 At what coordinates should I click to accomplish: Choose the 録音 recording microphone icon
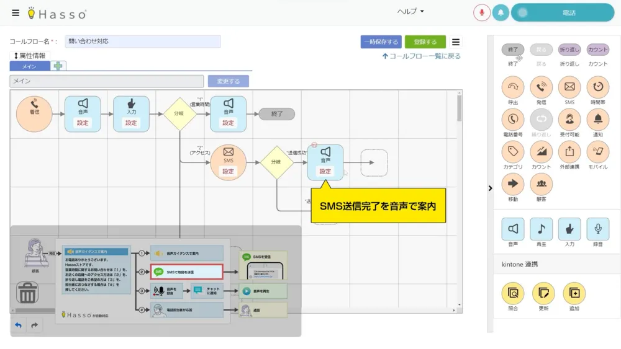[598, 229]
